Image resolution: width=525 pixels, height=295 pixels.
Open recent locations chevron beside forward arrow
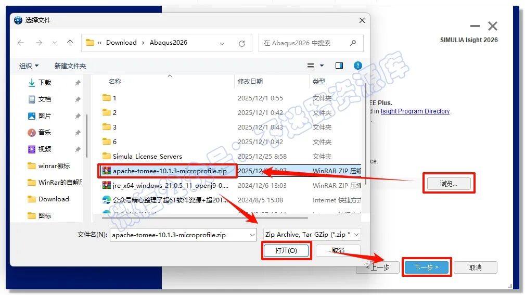coord(55,43)
